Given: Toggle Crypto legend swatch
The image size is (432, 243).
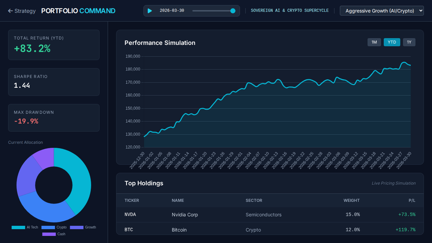Looking at the screenshot, I should pyautogui.click(x=48, y=227).
